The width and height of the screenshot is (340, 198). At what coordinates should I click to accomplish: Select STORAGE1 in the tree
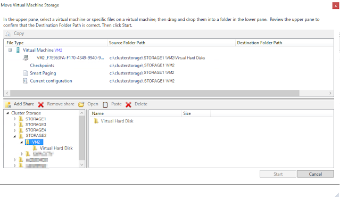36,119
